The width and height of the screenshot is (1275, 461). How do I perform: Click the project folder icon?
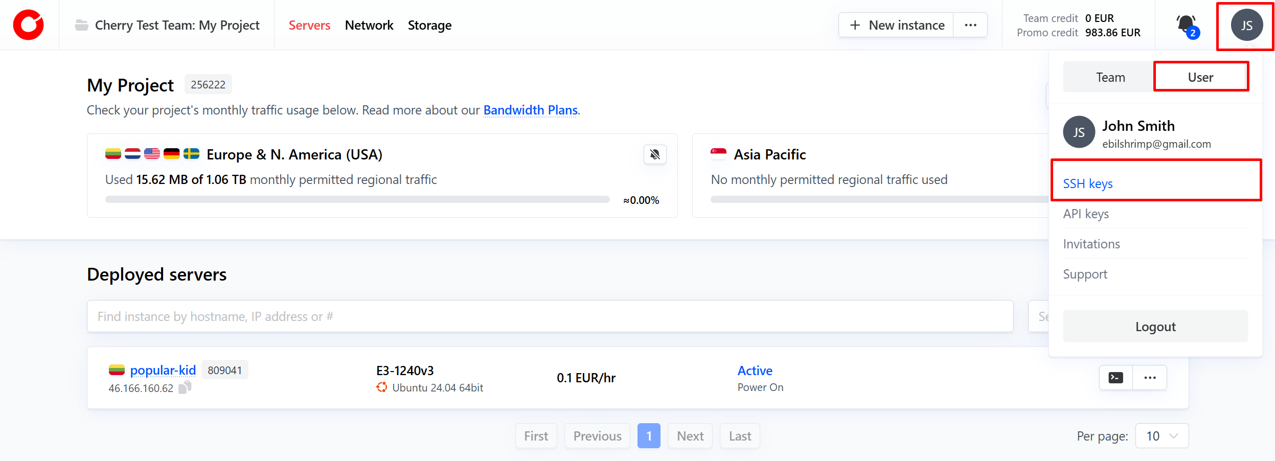[81, 25]
